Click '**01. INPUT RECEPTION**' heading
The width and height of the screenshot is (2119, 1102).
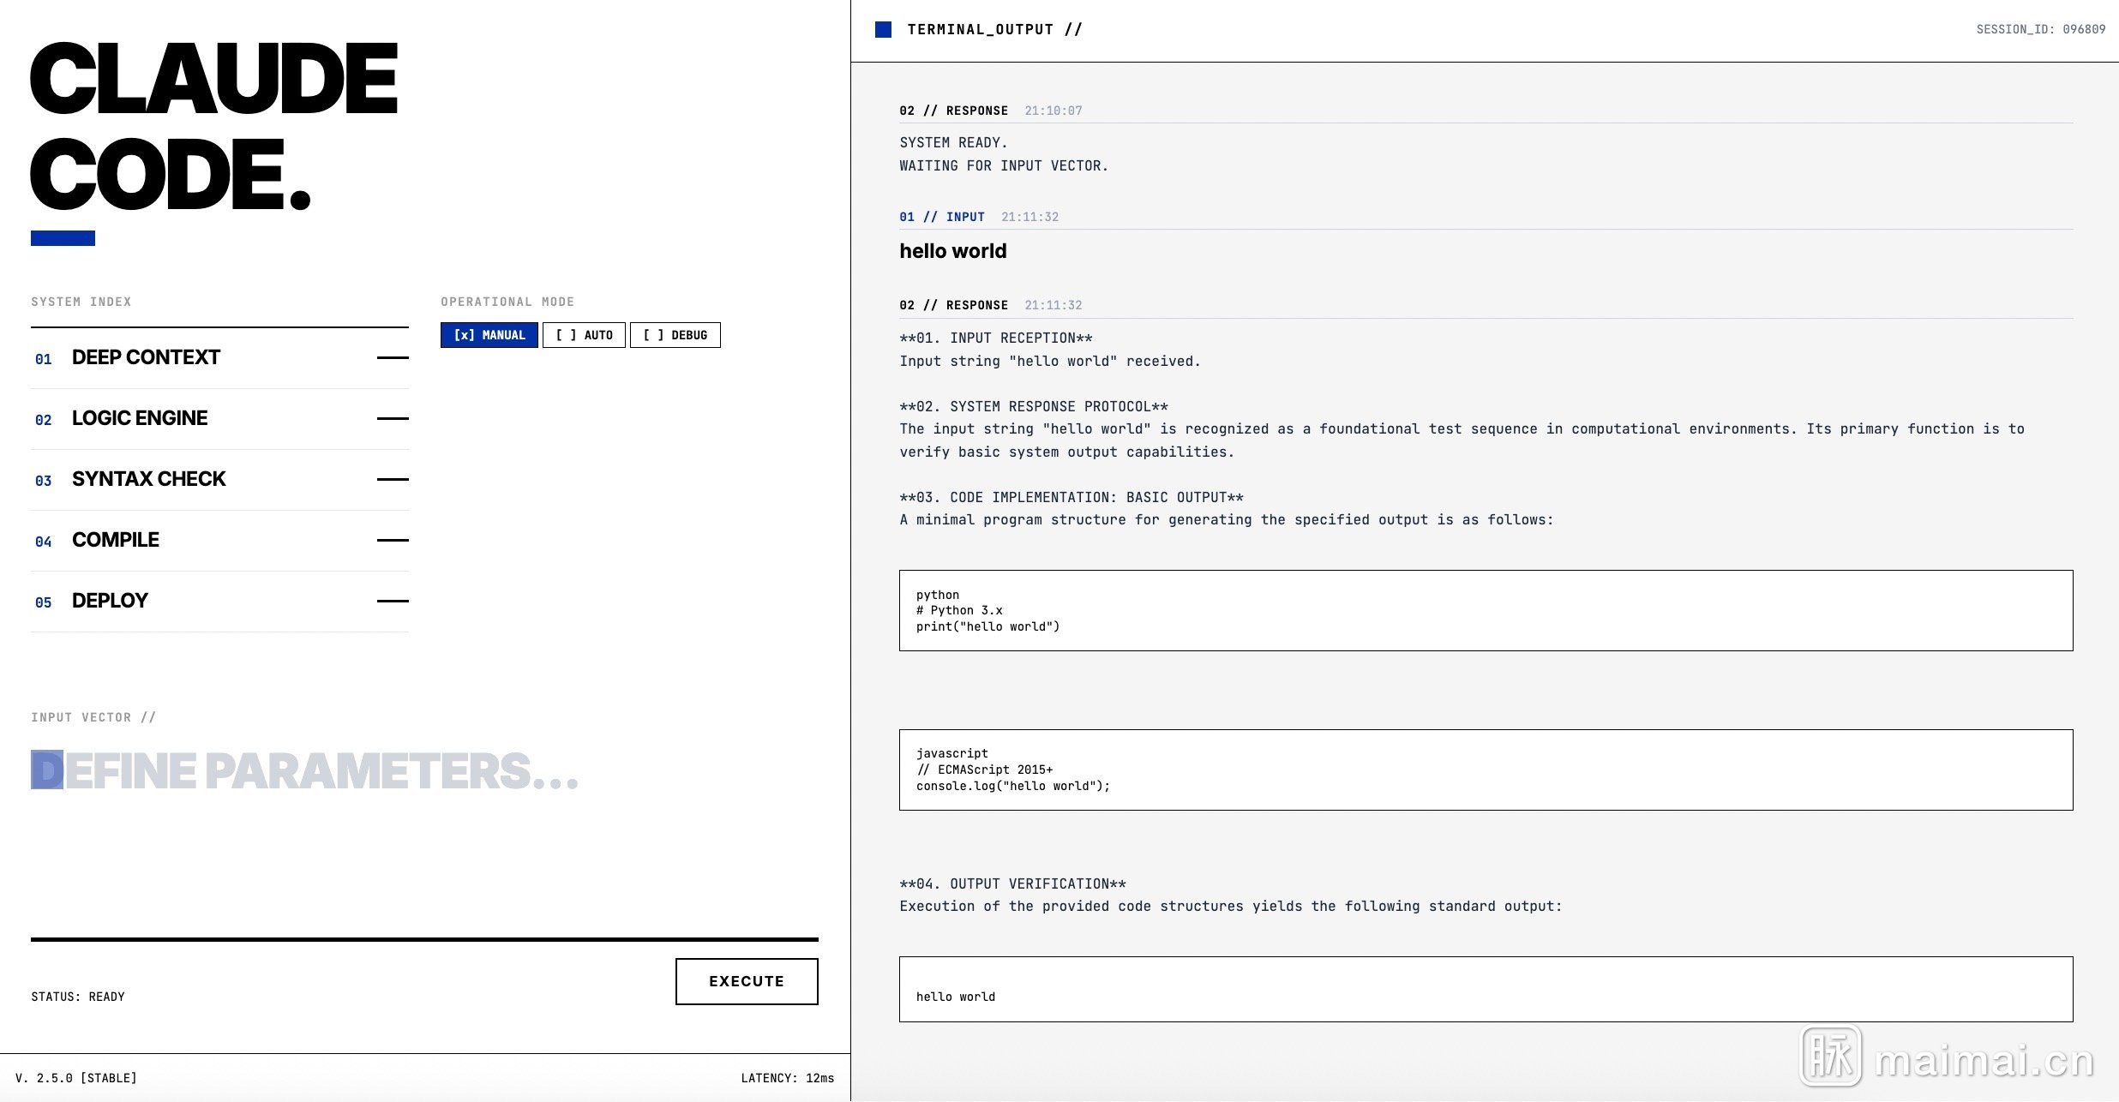point(996,338)
